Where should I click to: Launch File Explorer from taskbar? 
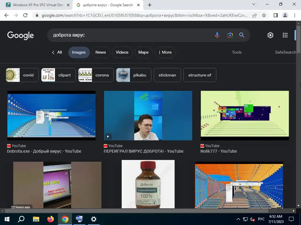tap(36, 219)
